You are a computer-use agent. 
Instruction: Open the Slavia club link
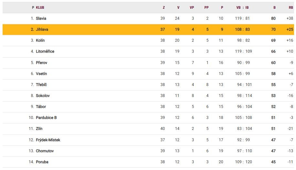pyautogui.click(x=41, y=18)
